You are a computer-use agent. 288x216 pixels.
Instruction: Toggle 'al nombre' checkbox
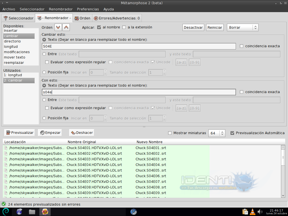99,27
